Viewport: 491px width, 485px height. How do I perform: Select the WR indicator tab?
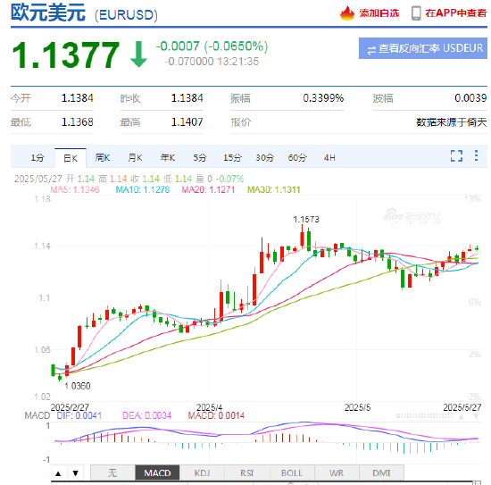pyautogui.click(x=337, y=472)
